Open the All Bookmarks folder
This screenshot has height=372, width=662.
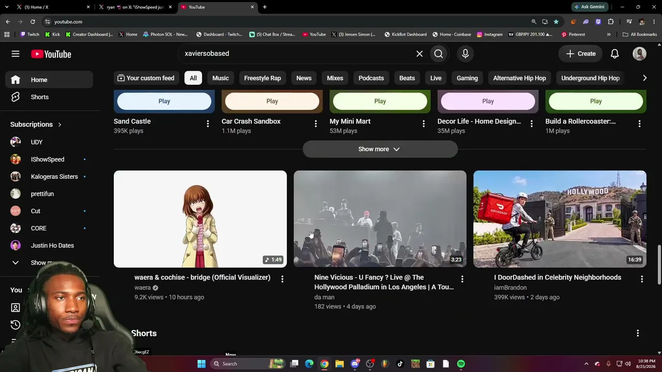[x=640, y=35]
